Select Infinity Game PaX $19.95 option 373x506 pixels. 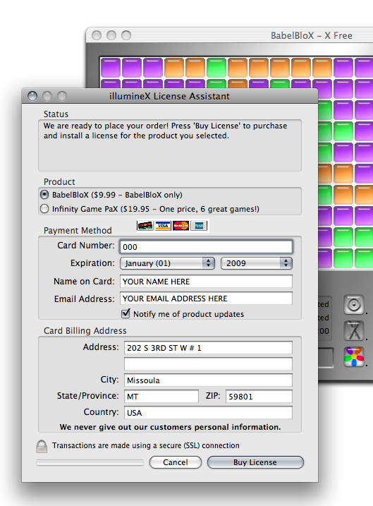[x=44, y=209]
